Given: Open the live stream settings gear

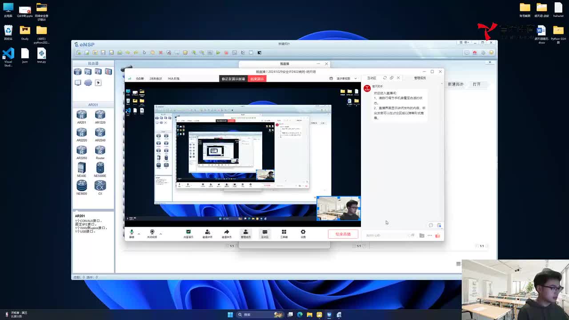Looking at the screenshot, I should point(303,234).
